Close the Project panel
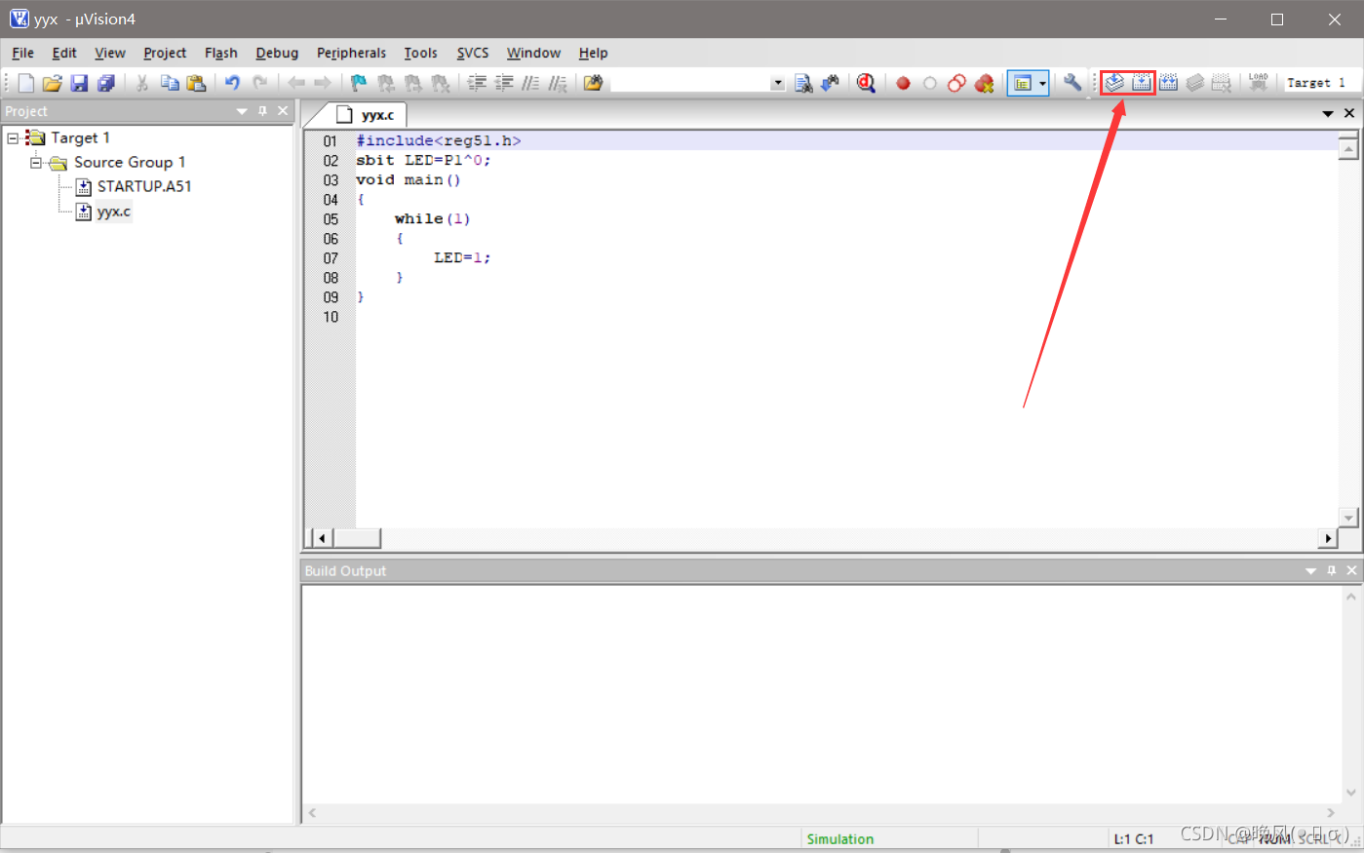 pos(283,111)
